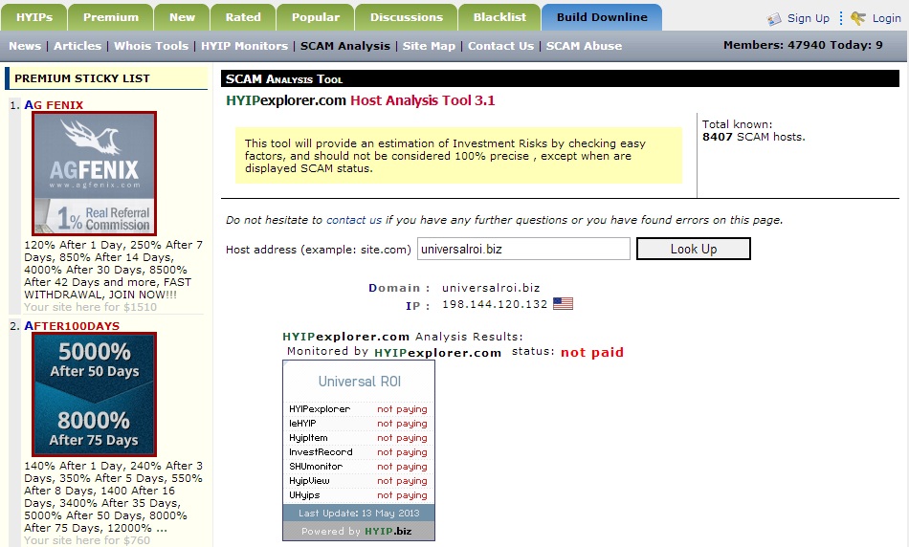This screenshot has height=547, width=909.
Task: Select HYIP Monitors menu item
Action: click(244, 46)
